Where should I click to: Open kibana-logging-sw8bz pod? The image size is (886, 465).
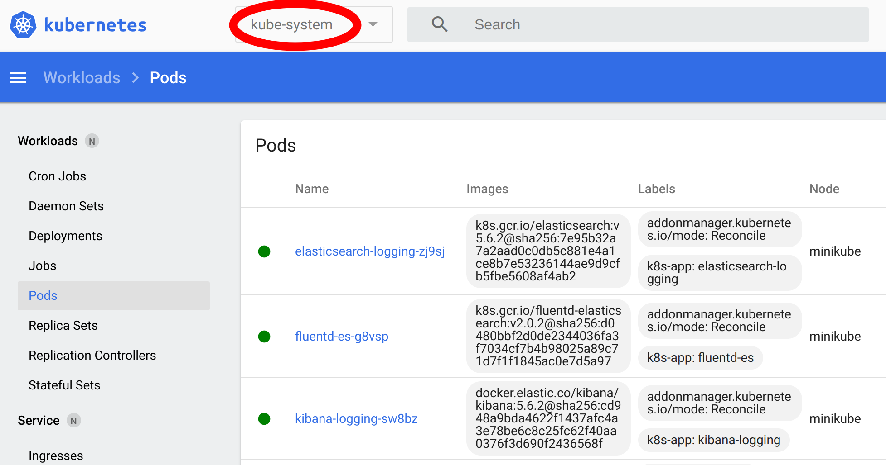(356, 419)
